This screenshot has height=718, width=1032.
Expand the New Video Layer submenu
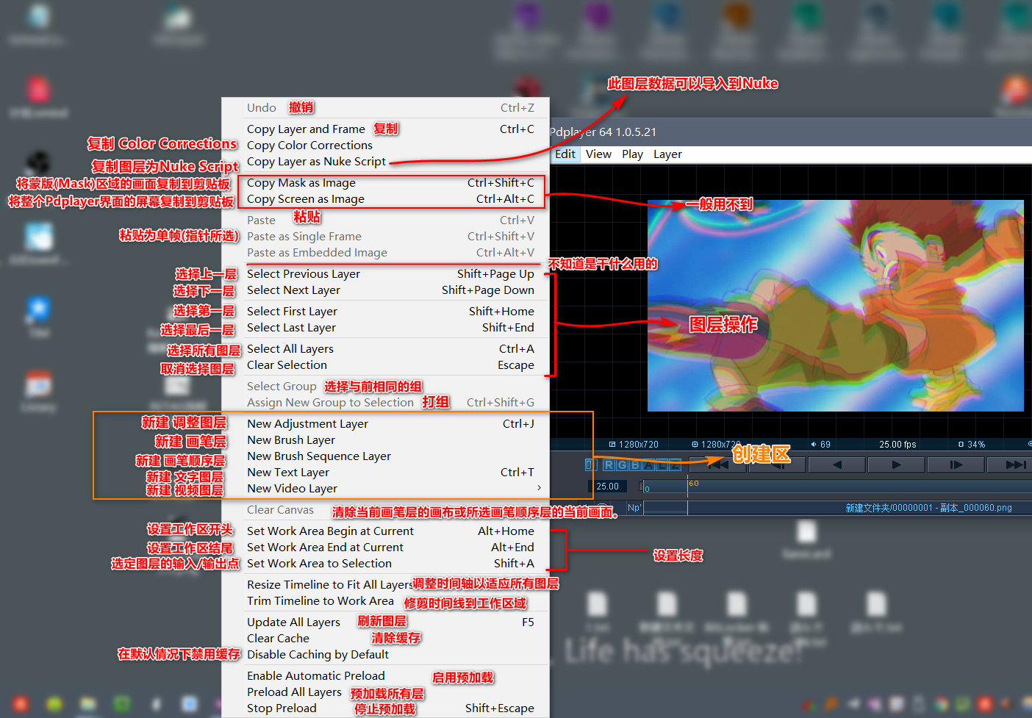point(539,488)
